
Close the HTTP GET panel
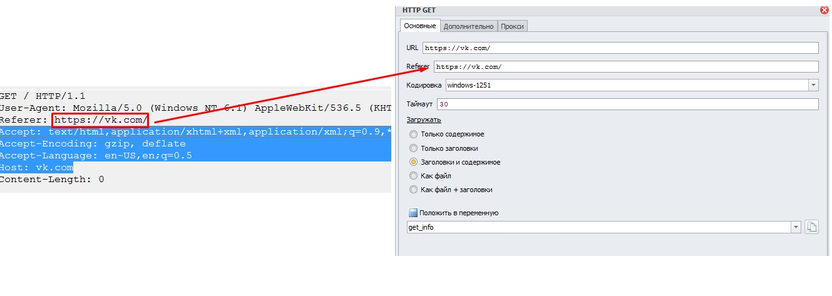pyautogui.click(x=824, y=11)
